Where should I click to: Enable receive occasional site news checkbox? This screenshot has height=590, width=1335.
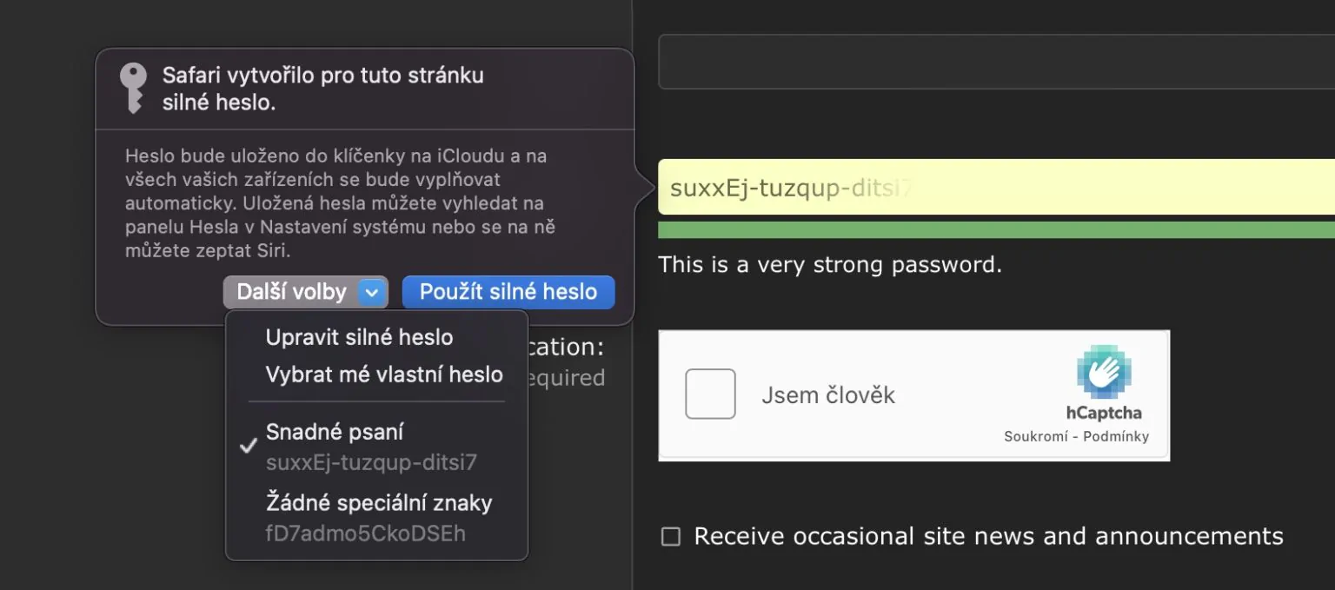[x=670, y=536]
